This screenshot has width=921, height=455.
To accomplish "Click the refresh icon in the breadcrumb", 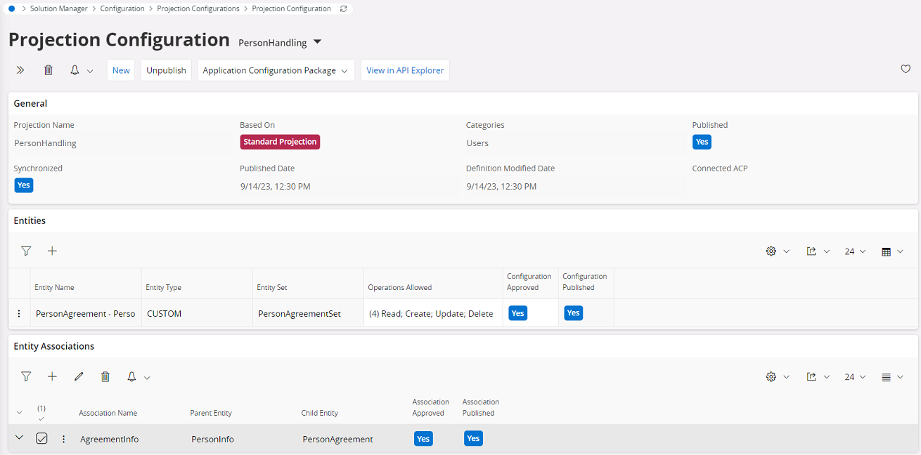I will coord(343,9).
